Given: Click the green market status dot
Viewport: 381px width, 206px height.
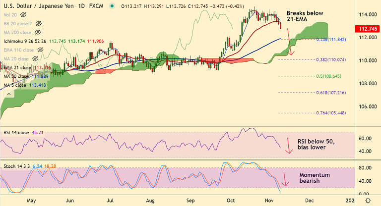Looking at the screenshot, I should (112, 6).
